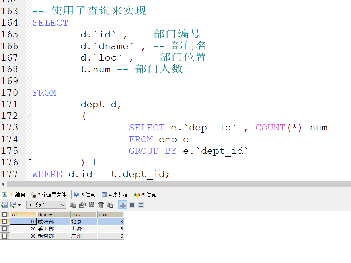Image resolution: width=351 pixels, height=263 pixels.
Task: Select the checkbox for row id 30
Action: [x=5, y=236]
